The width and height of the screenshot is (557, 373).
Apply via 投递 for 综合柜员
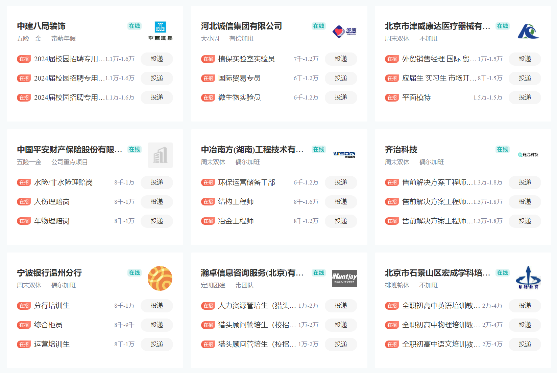[x=157, y=325]
